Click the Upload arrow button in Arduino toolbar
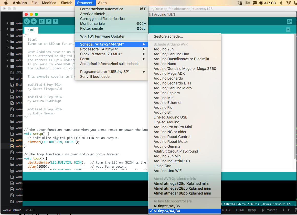The height and width of the screenshot is (215, 297). point(34,21)
